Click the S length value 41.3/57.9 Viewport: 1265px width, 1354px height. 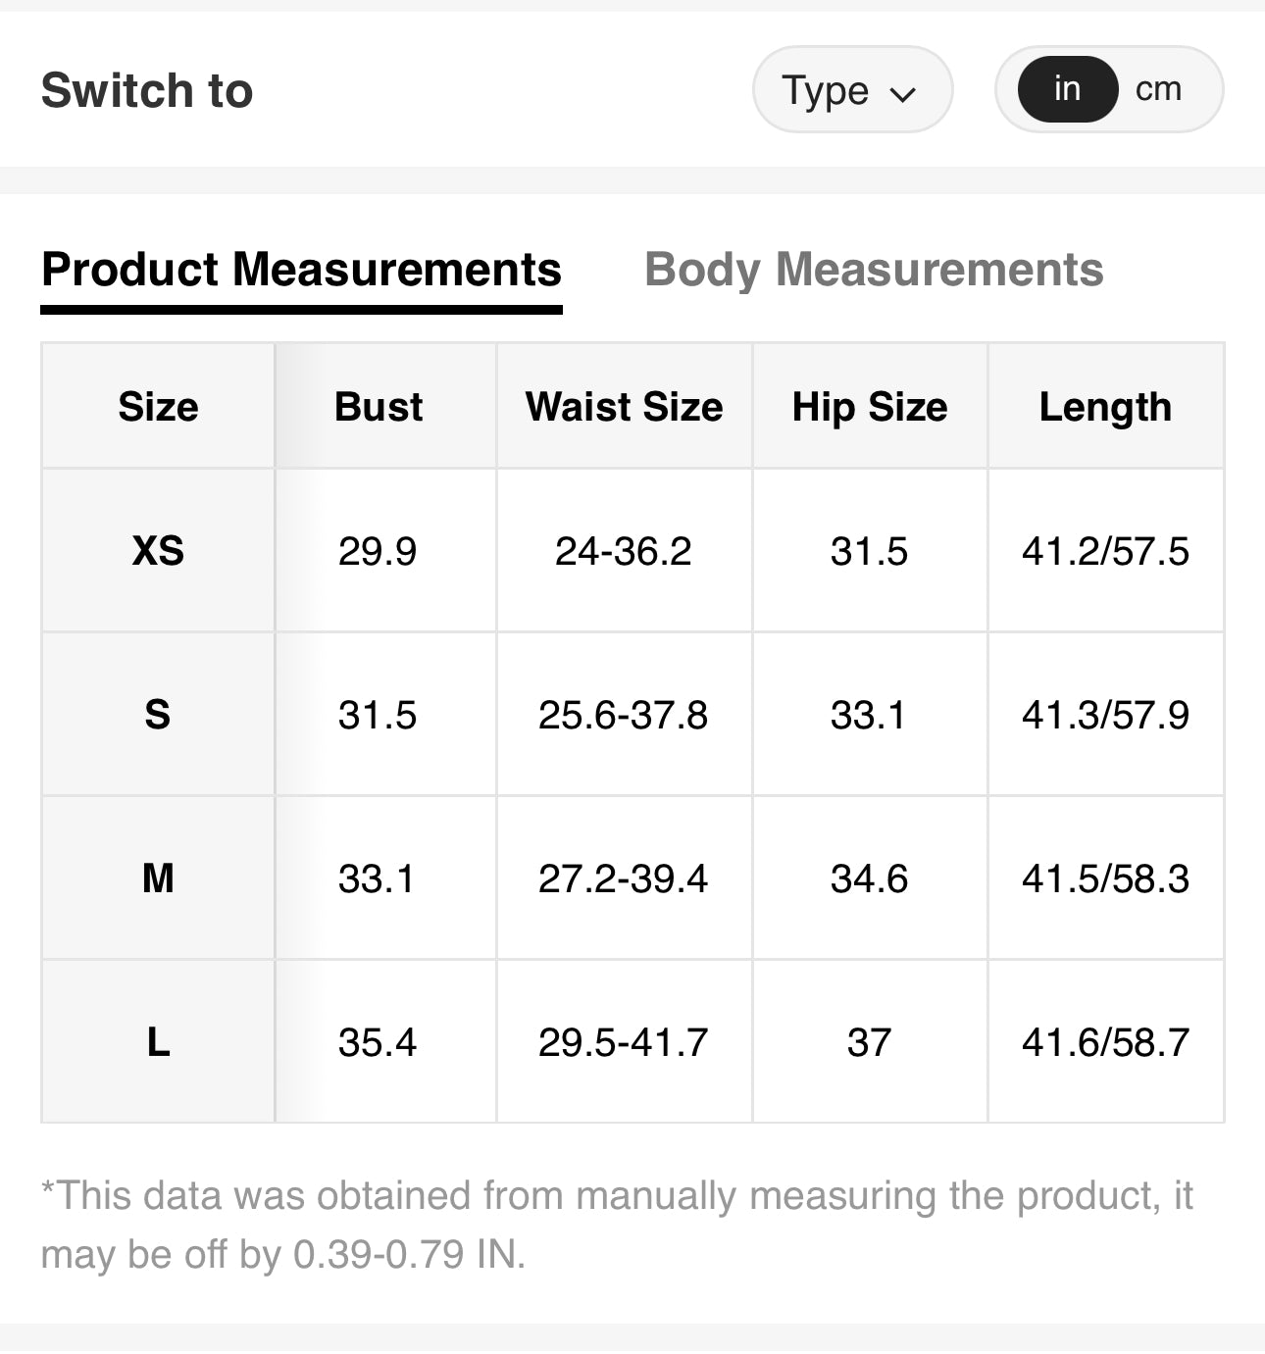(x=1105, y=715)
